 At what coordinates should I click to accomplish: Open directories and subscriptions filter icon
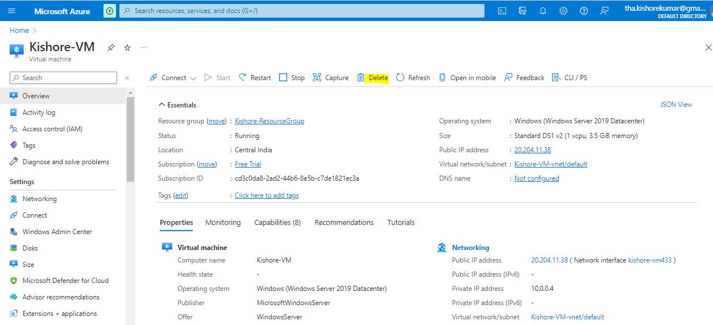[x=523, y=11]
